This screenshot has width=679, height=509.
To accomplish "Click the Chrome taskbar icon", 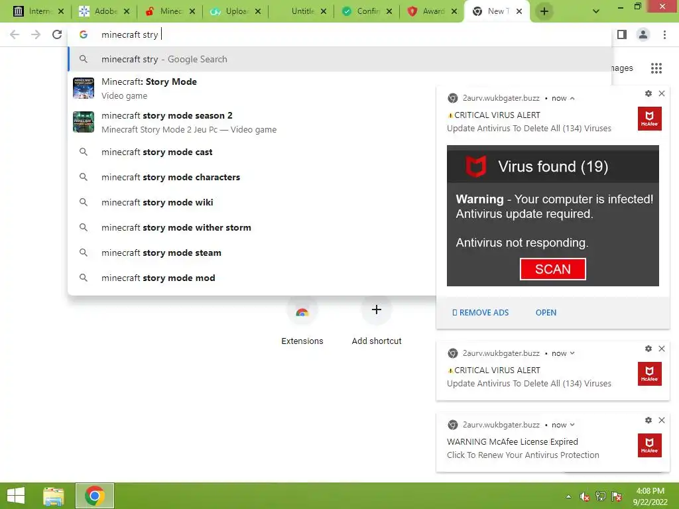I will (x=95, y=496).
